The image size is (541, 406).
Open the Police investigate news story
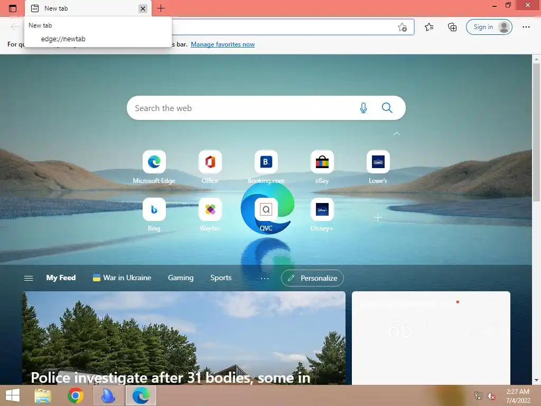coord(183,338)
